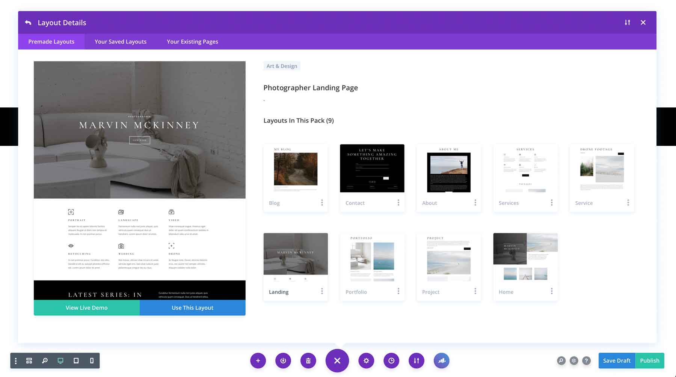Save the page to the cloud library
Viewport: 676px width, 377px height.
(442, 360)
